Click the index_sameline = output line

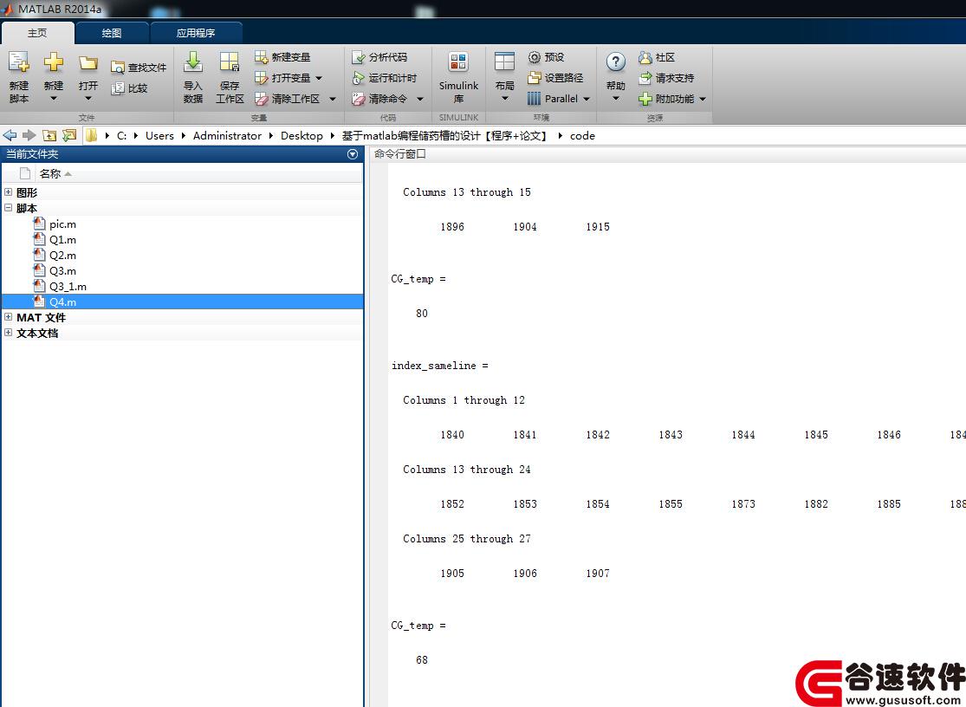440,366
